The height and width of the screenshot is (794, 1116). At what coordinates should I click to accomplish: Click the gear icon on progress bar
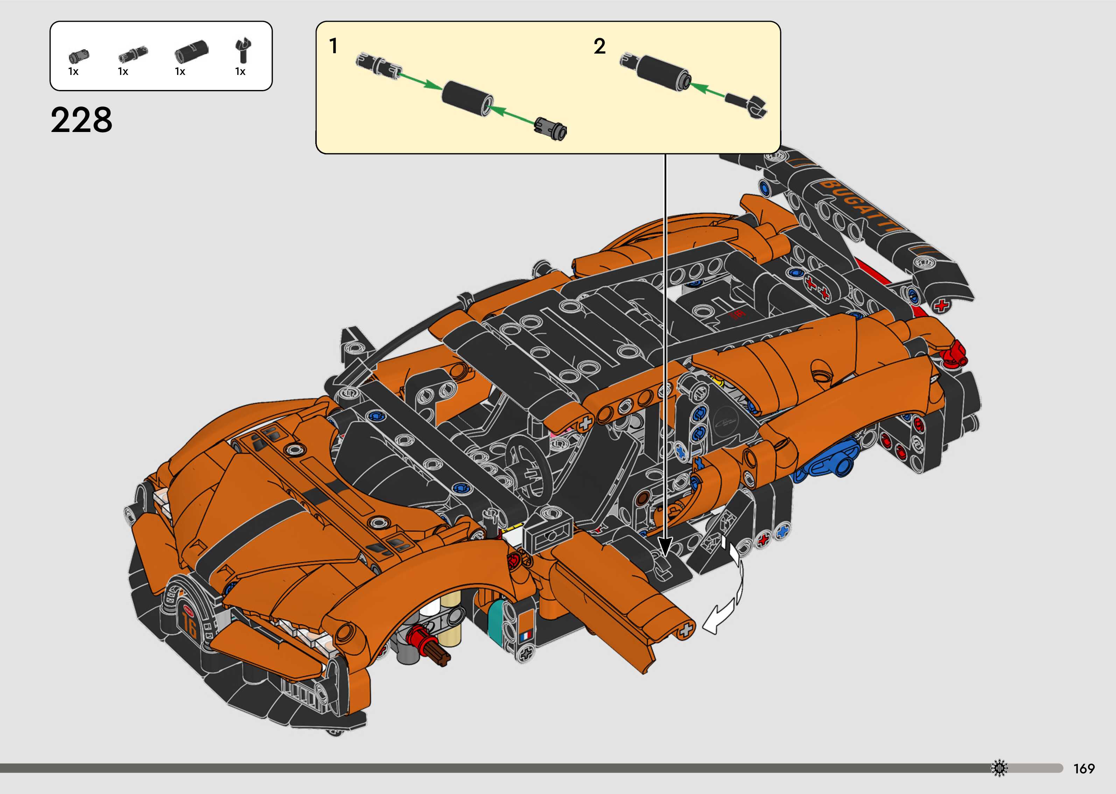click(1000, 768)
